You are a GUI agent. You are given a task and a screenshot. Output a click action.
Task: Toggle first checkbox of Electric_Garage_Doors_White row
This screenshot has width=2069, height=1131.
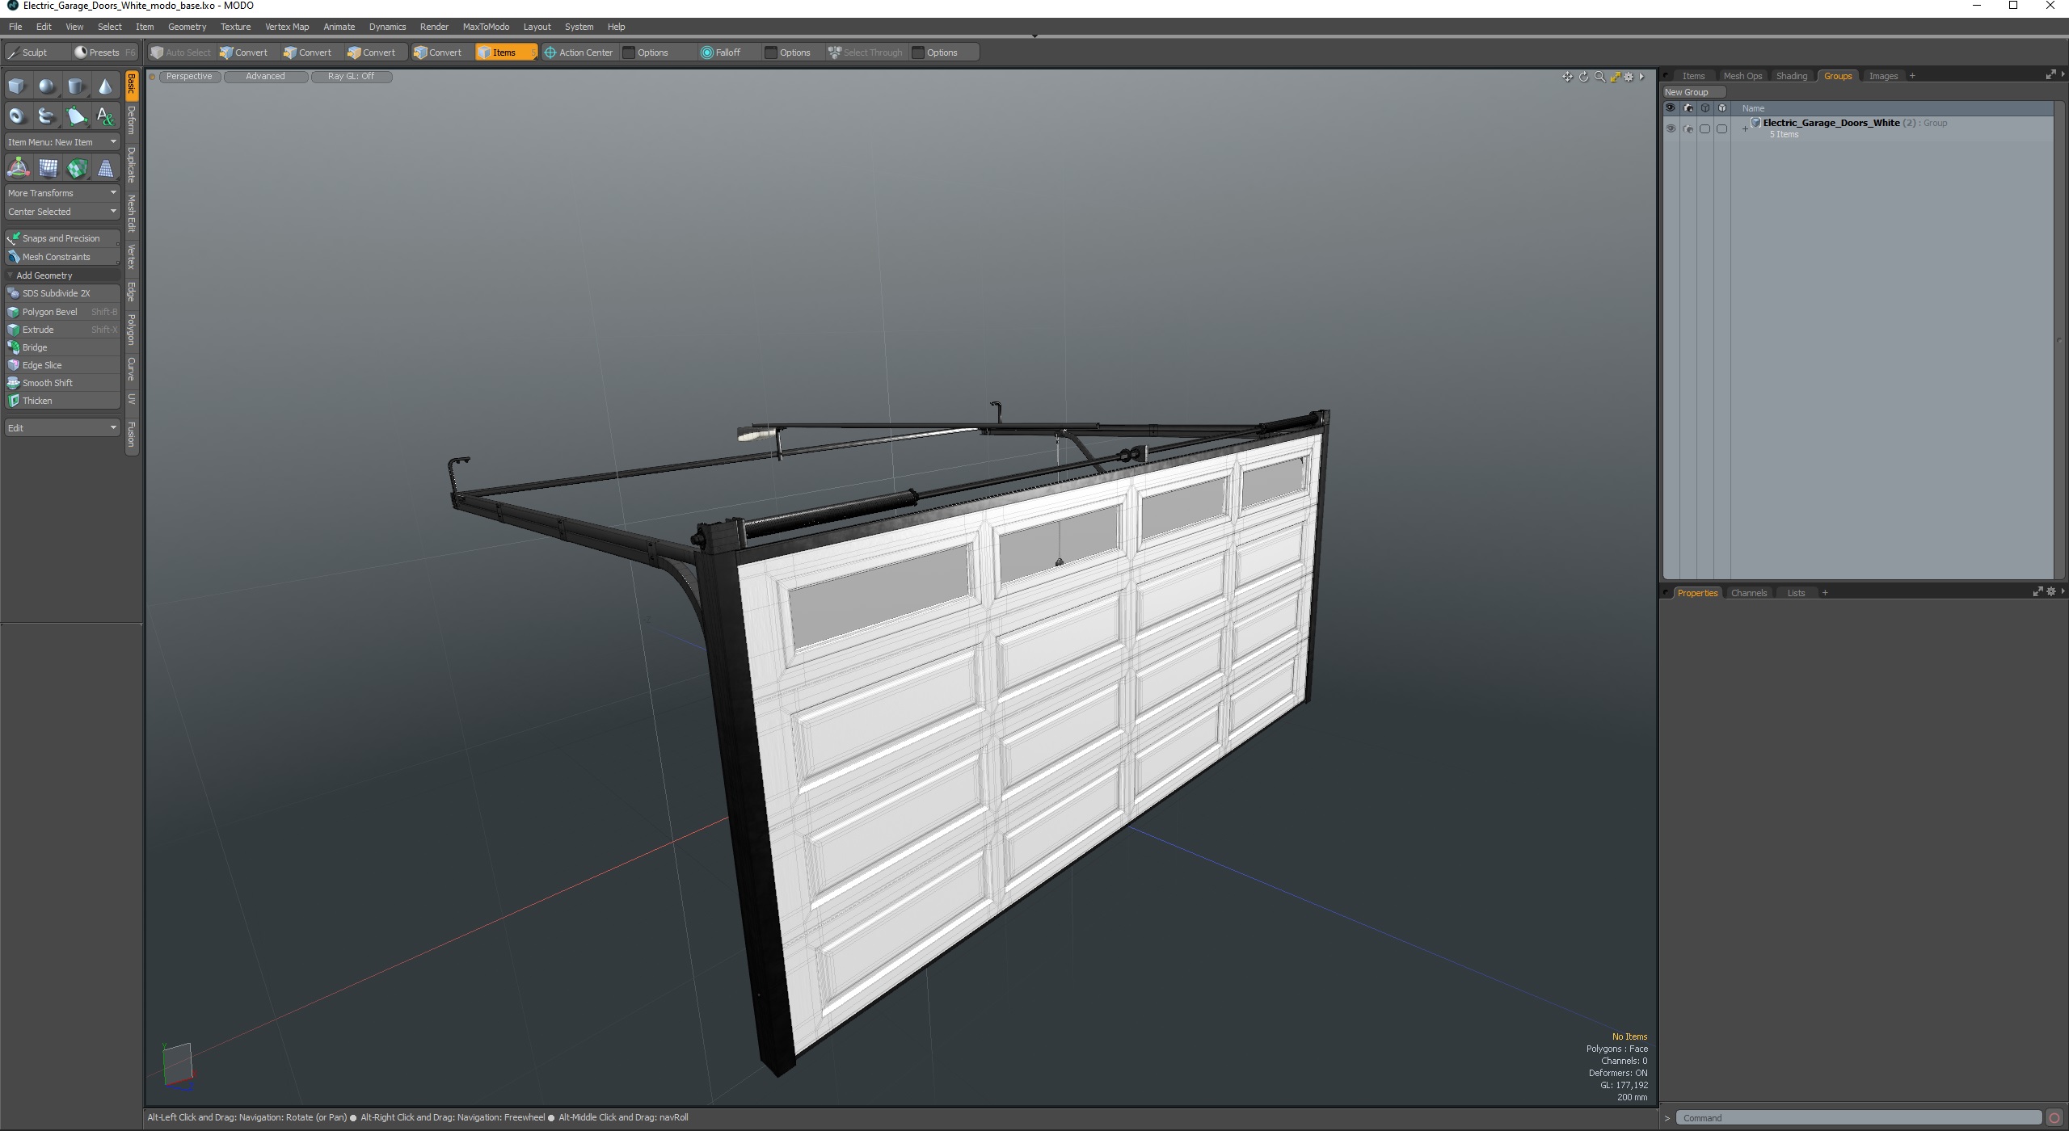point(1705,128)
